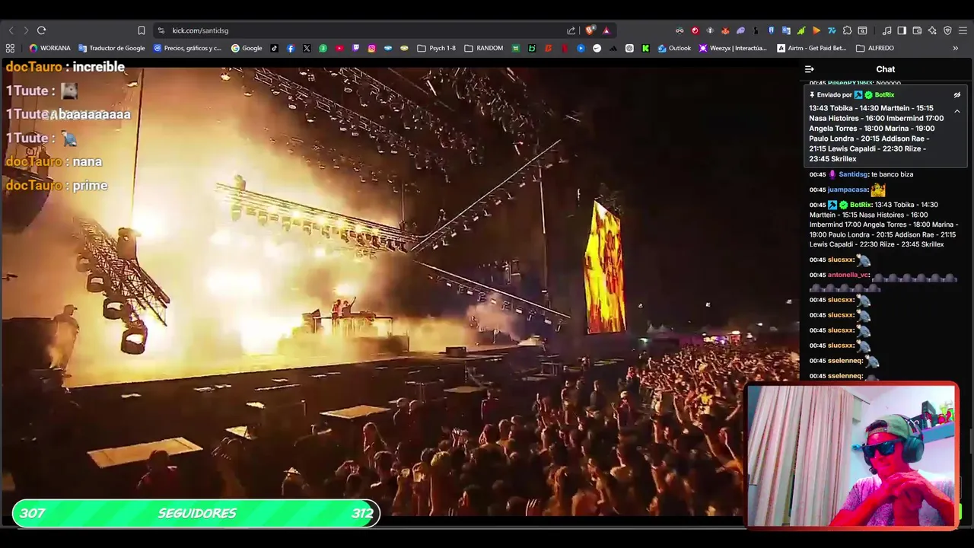Collapse the pinned message chevron
974x548 pixels.
pos(957,111)
